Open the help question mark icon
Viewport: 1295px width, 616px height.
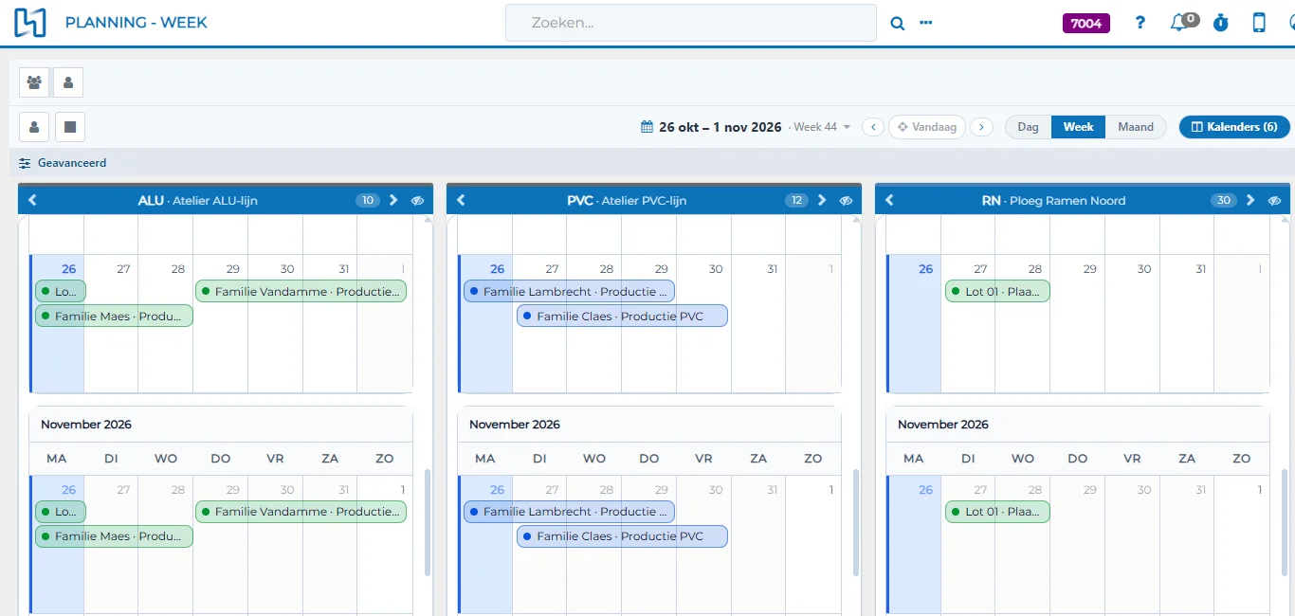pyautogui.click(x=1140, y=23)
